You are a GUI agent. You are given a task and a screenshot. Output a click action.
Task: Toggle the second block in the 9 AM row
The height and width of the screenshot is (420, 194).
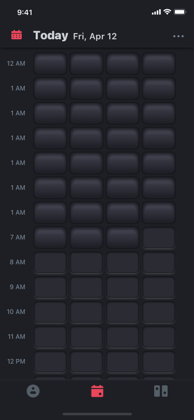coord(86,287)
